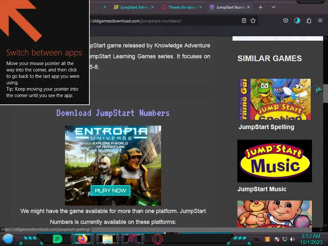Image resolution: width=328 pixels, height=246 pixels.
Task: Open the Start orb button
Action: tap(8, 239)
